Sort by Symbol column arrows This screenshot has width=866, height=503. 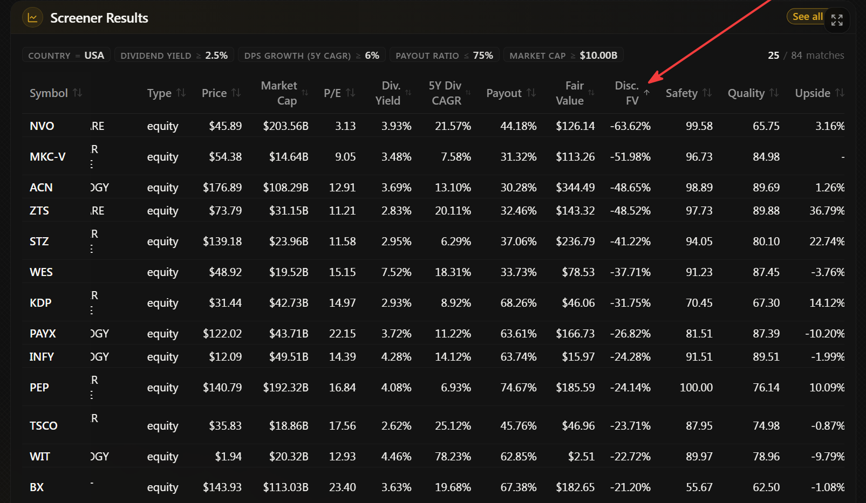click(78, 93)
